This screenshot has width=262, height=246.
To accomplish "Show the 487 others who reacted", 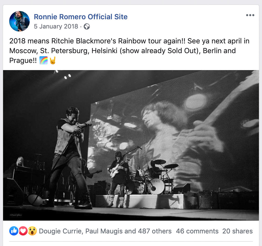I will [155, 231].
